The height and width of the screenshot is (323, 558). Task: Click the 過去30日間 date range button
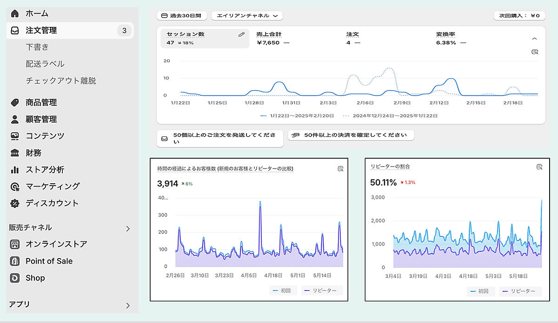pyautogui.click(x=181, y=16)
